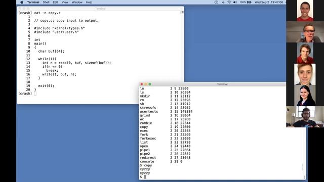Click the icon between Time Machine and Wi-Fi
Screen dimensions: 324x182
coord(223,2)
